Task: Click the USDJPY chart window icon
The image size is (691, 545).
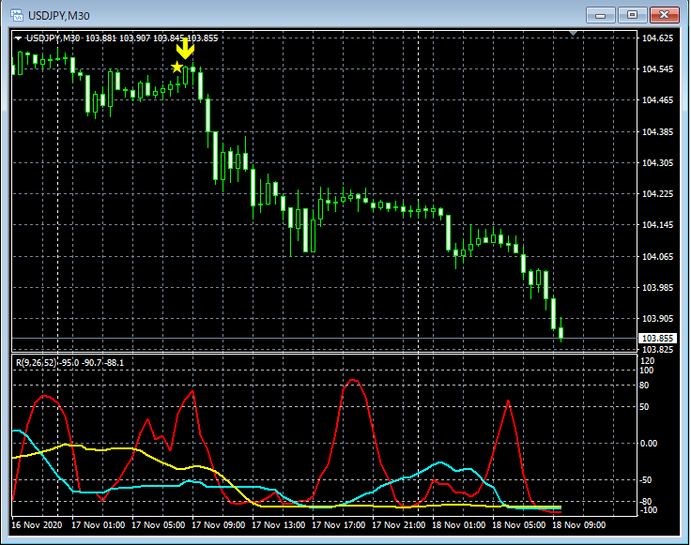Action: pyautogui.click(x=17, y=15)
